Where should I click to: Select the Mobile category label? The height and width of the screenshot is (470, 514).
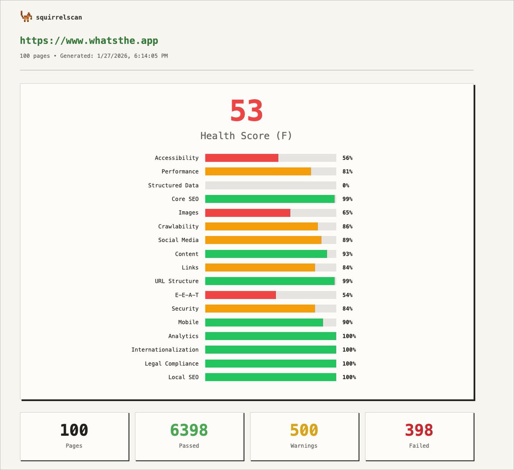pyautogui.click(x=188, y=322)
